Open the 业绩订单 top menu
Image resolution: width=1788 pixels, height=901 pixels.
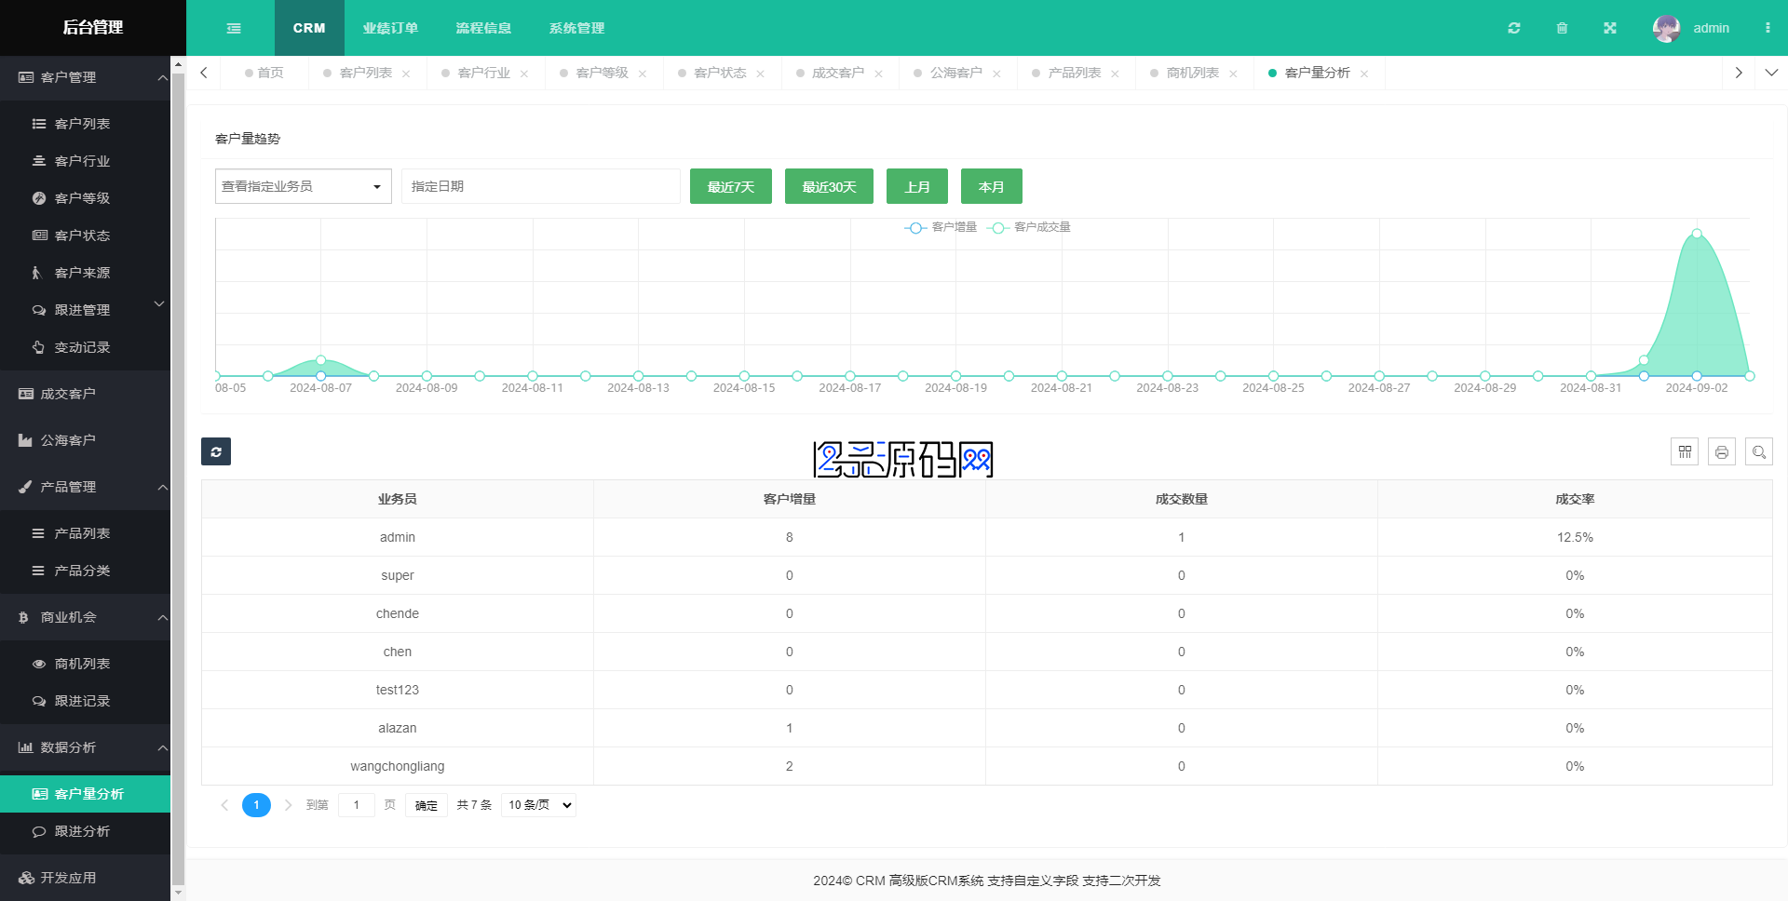pos(390,28)
